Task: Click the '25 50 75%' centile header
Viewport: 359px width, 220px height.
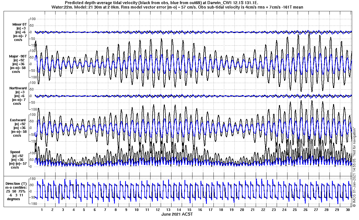Action: (16, 191)
